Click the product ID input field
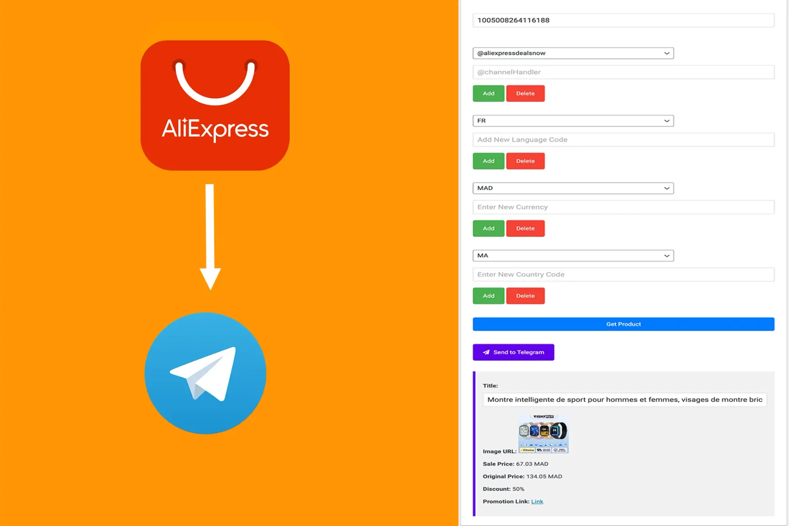Image resolution: width=789 pixels, height=526 pixels. coord(624,20)
